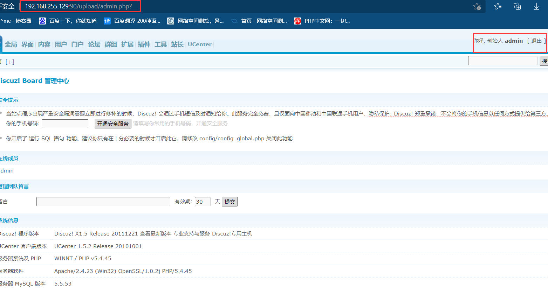Click the 你的手机号码 input field
The height and width of the screenshot is (288, 548).
tap(65, 124)
